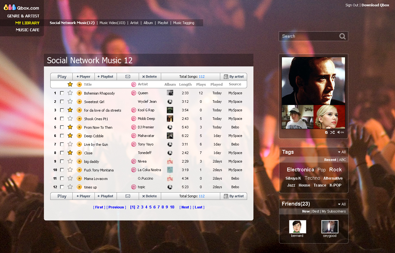Go to page 5 in pagination
395x253 pixels.
[x=150, y=207]
